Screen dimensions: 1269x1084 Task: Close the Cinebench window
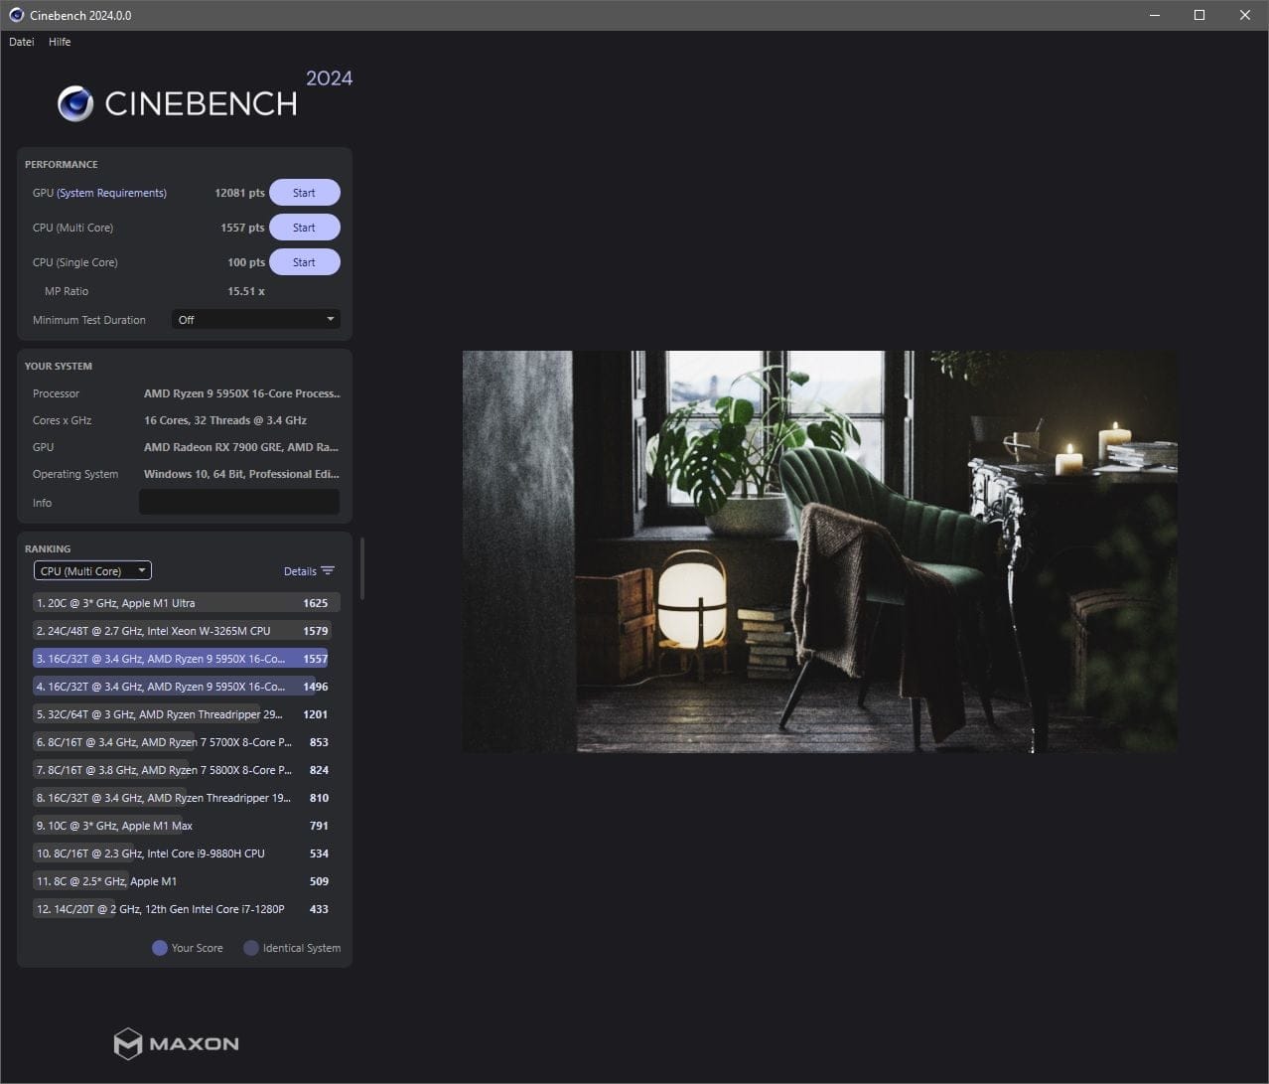(x=1245, y=15)
